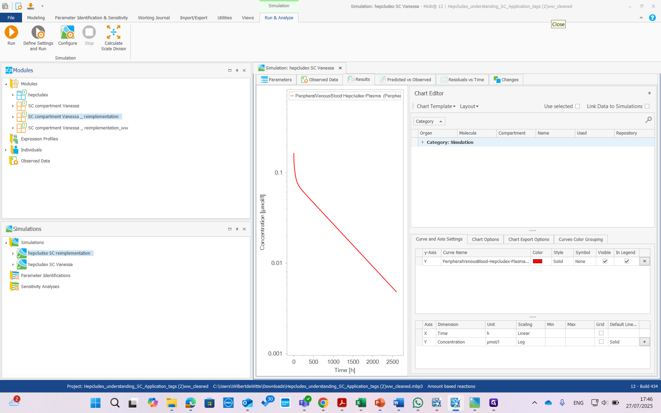
Task: Select hepcludex SC Vanessa simulation
Action: click(50, 264)
